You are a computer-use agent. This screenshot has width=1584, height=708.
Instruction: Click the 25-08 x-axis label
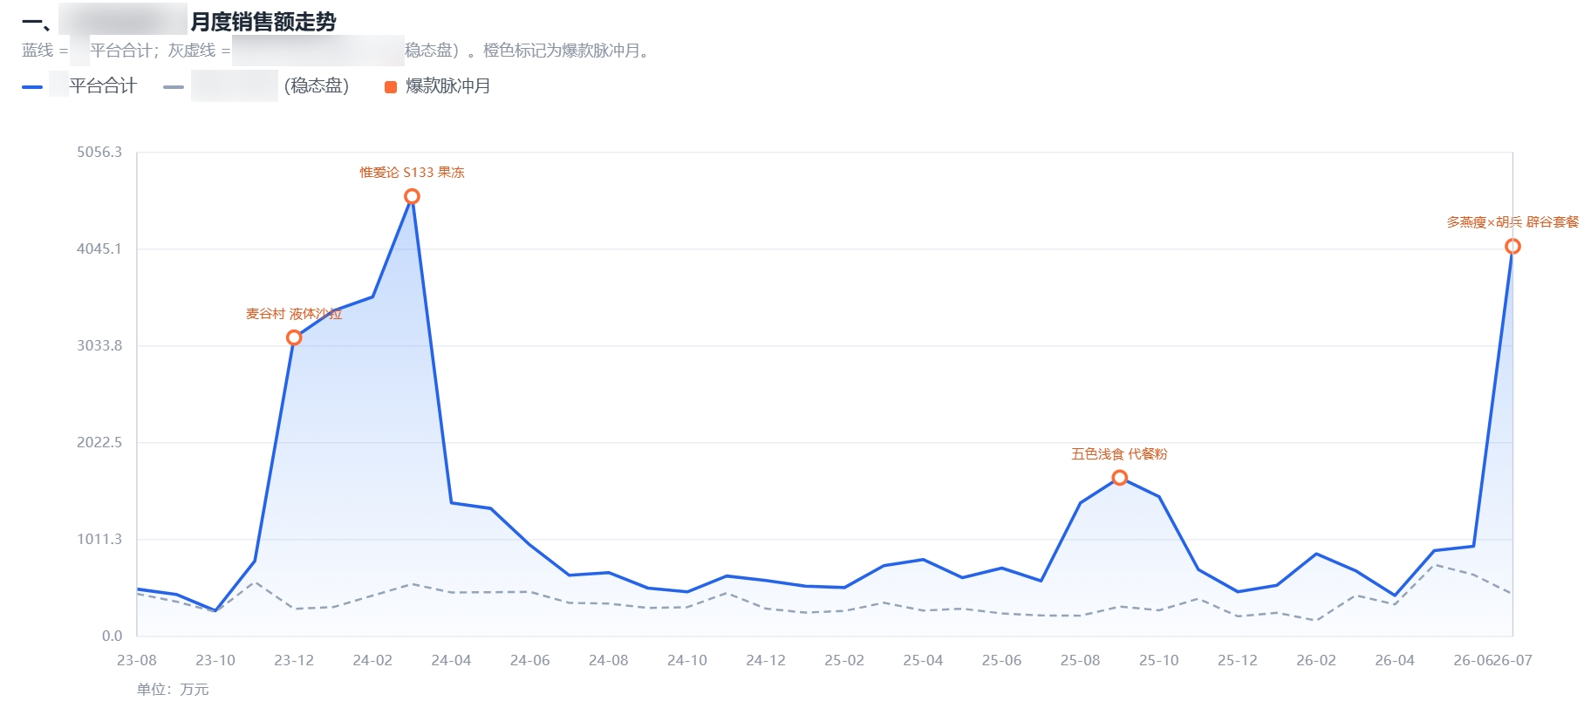click(1080, 660)
